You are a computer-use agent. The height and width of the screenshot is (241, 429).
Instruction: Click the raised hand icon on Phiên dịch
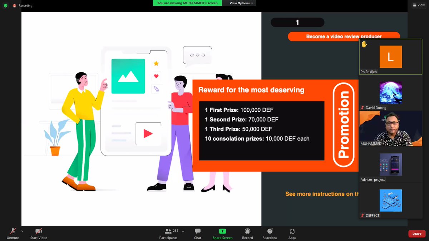364,44
